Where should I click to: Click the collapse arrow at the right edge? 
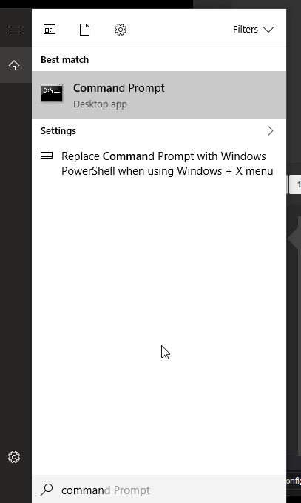(294, 239)
